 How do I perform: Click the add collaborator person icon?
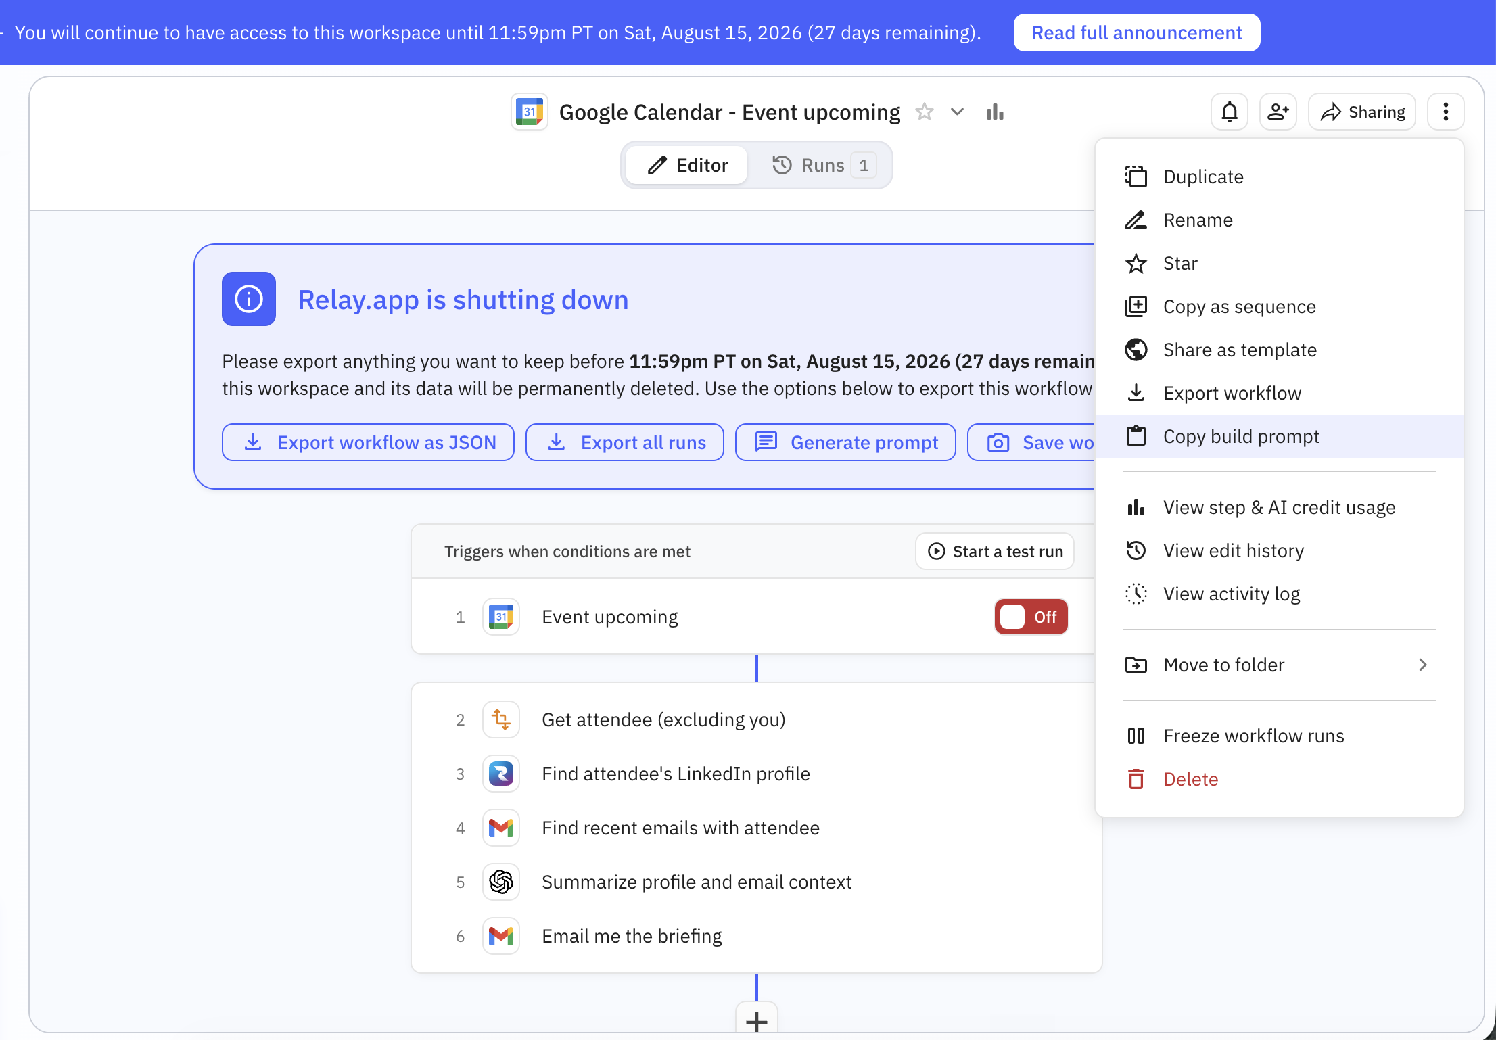click(1278, 112)
